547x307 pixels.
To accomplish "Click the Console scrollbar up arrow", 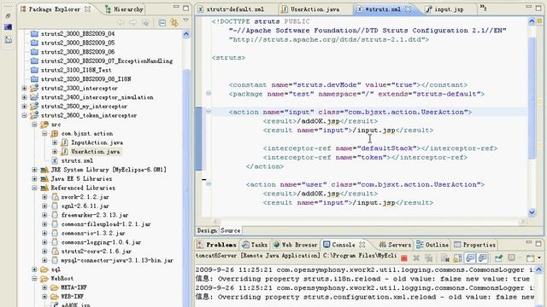I will pos(538,269).
